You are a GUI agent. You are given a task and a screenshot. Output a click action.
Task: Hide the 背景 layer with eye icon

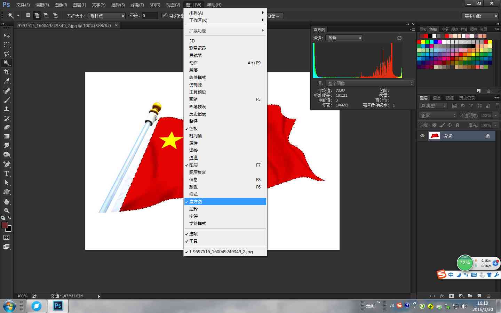[x=422, y=136]
